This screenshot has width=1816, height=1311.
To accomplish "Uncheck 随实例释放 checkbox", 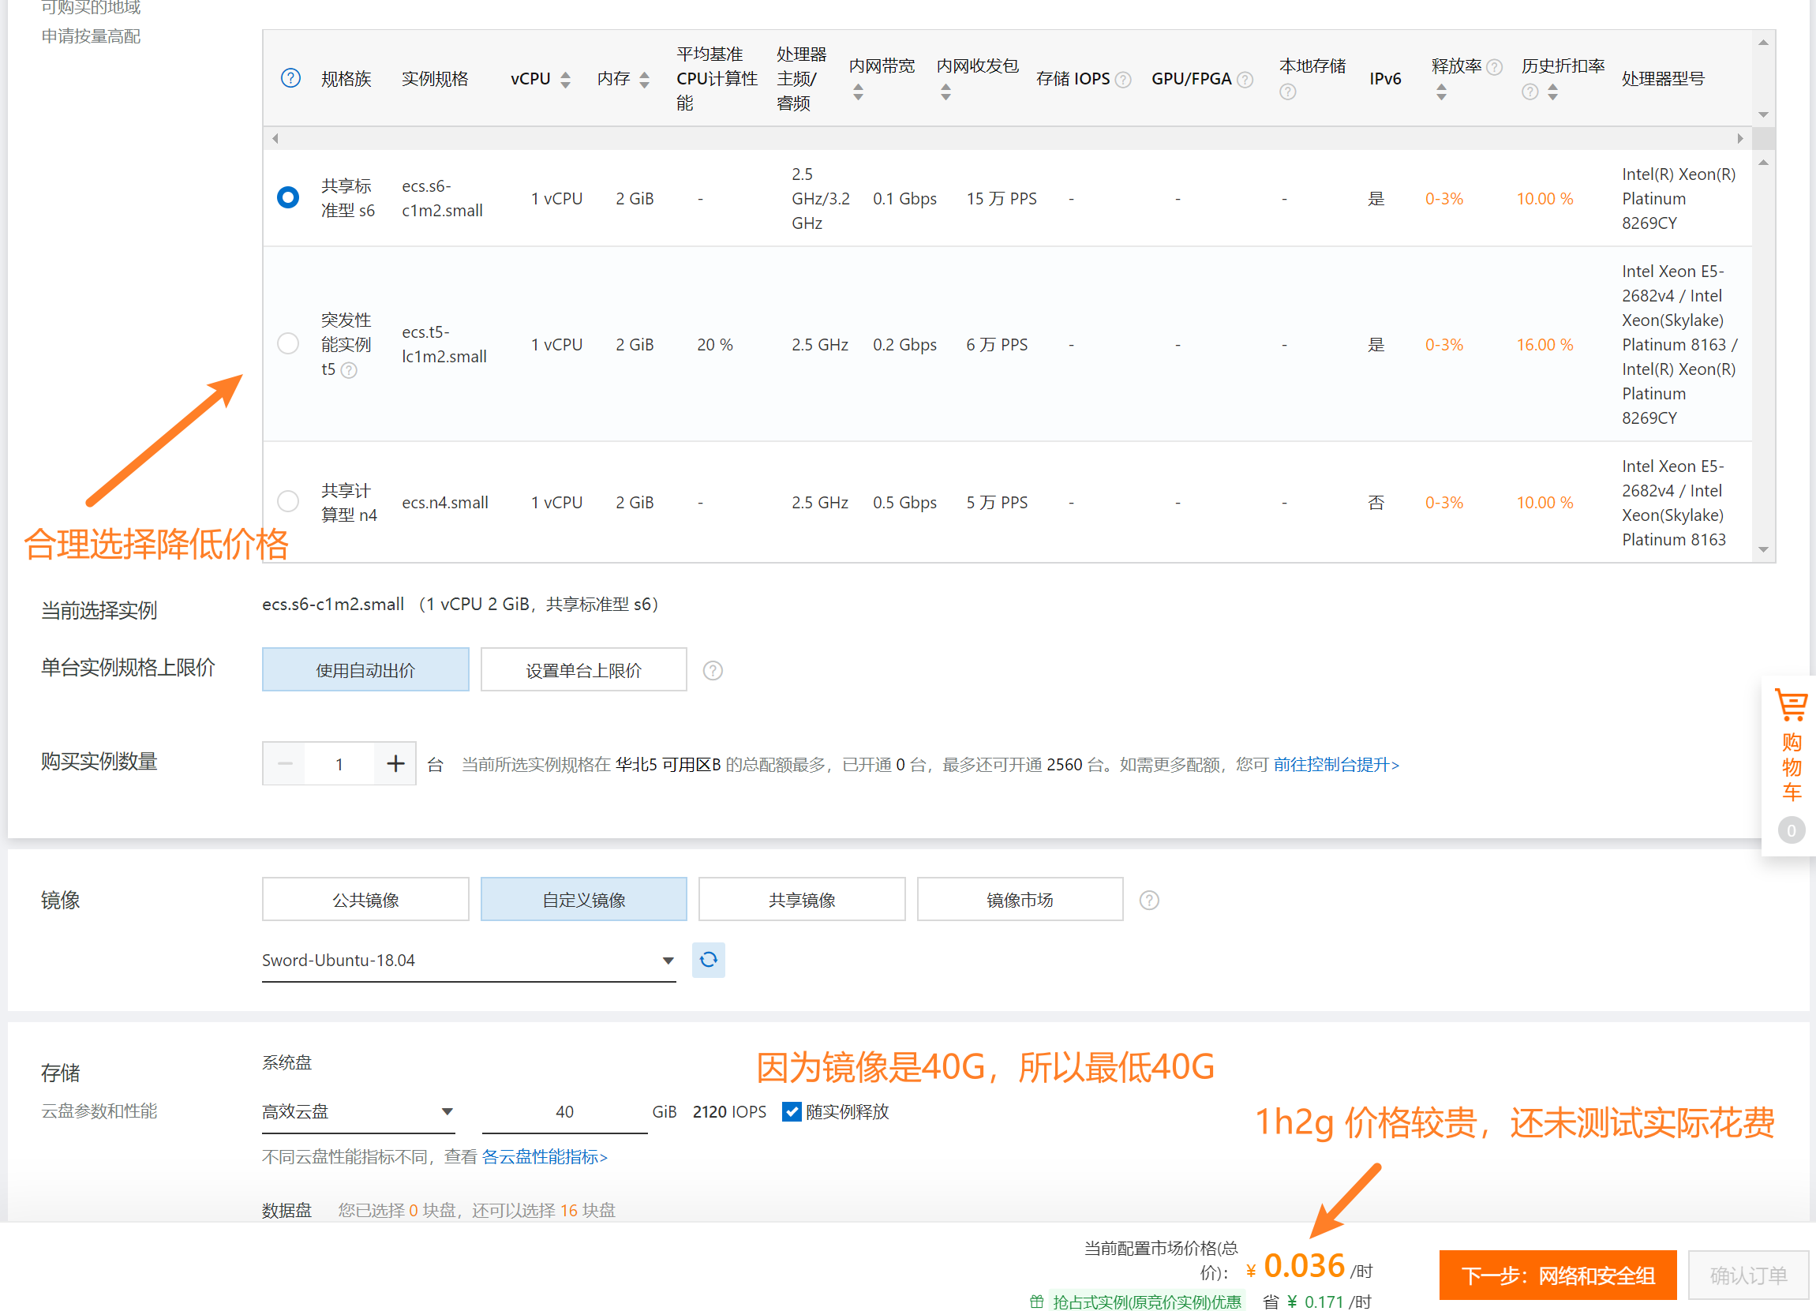I will pyautogui.click(x=791, y=1111).
